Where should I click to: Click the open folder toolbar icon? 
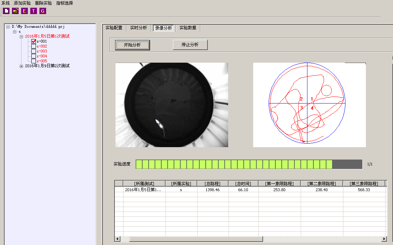(15, 11)
